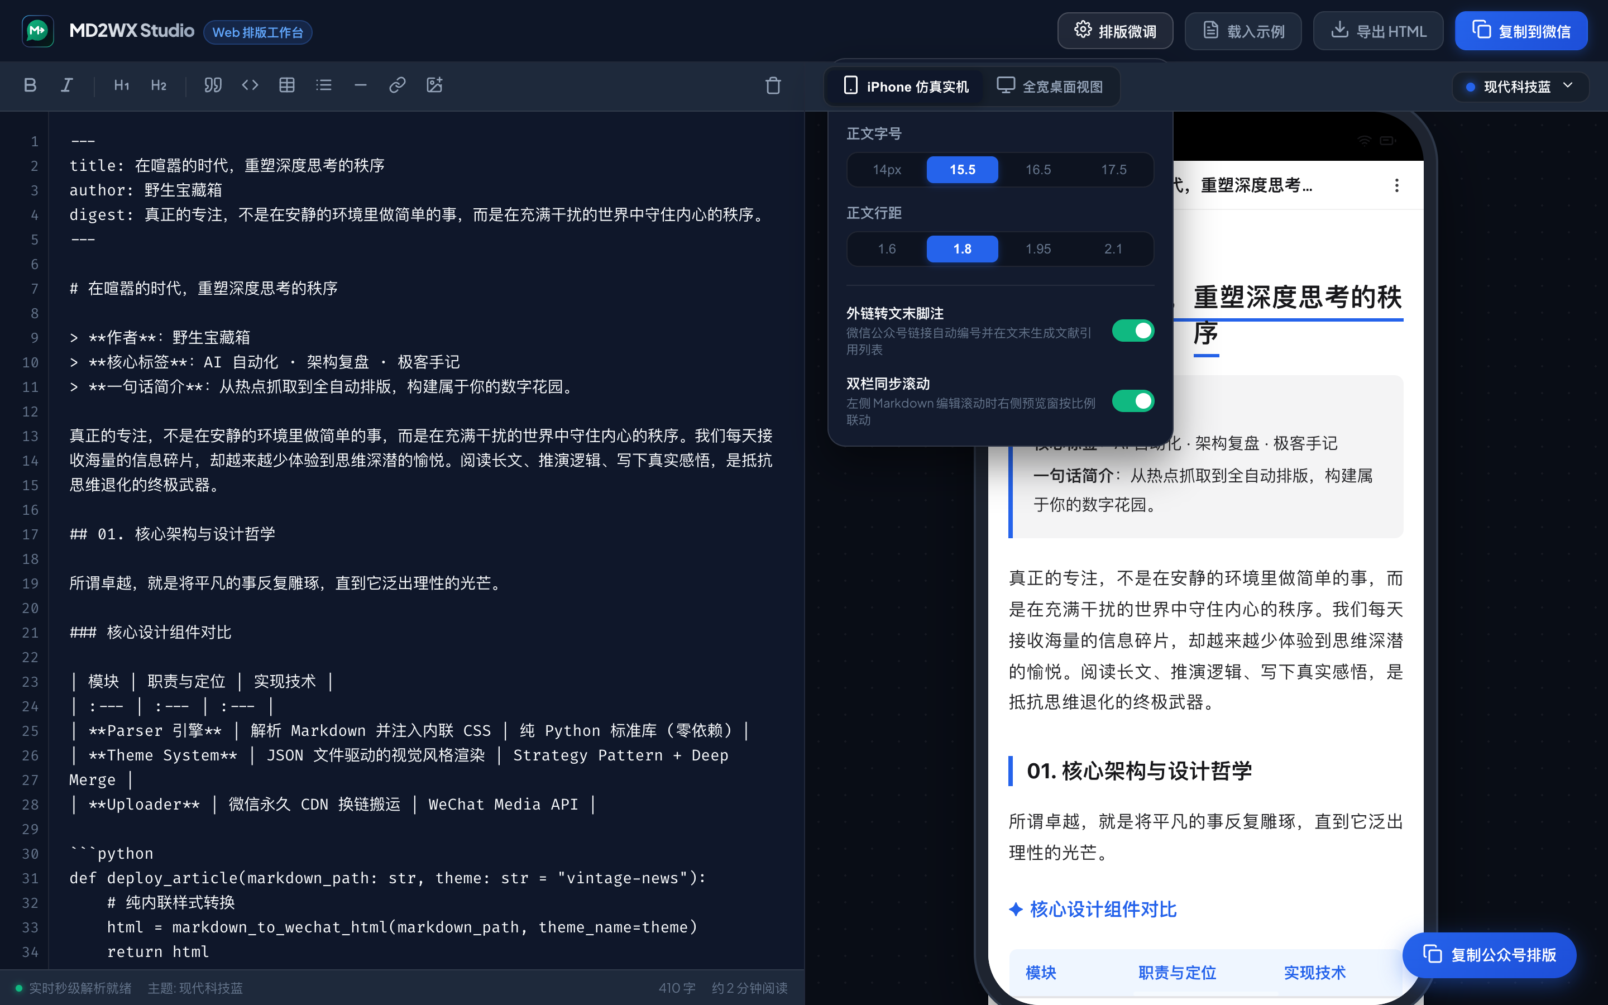Load the sample with 载入示例
The height and width of the screenshot is (1005, 1608).
[1243, 31]
